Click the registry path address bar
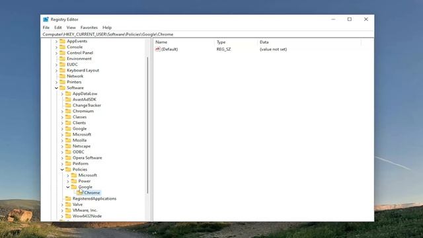The image size is (423, 238). pyautogui.click(x=208, y=34)
